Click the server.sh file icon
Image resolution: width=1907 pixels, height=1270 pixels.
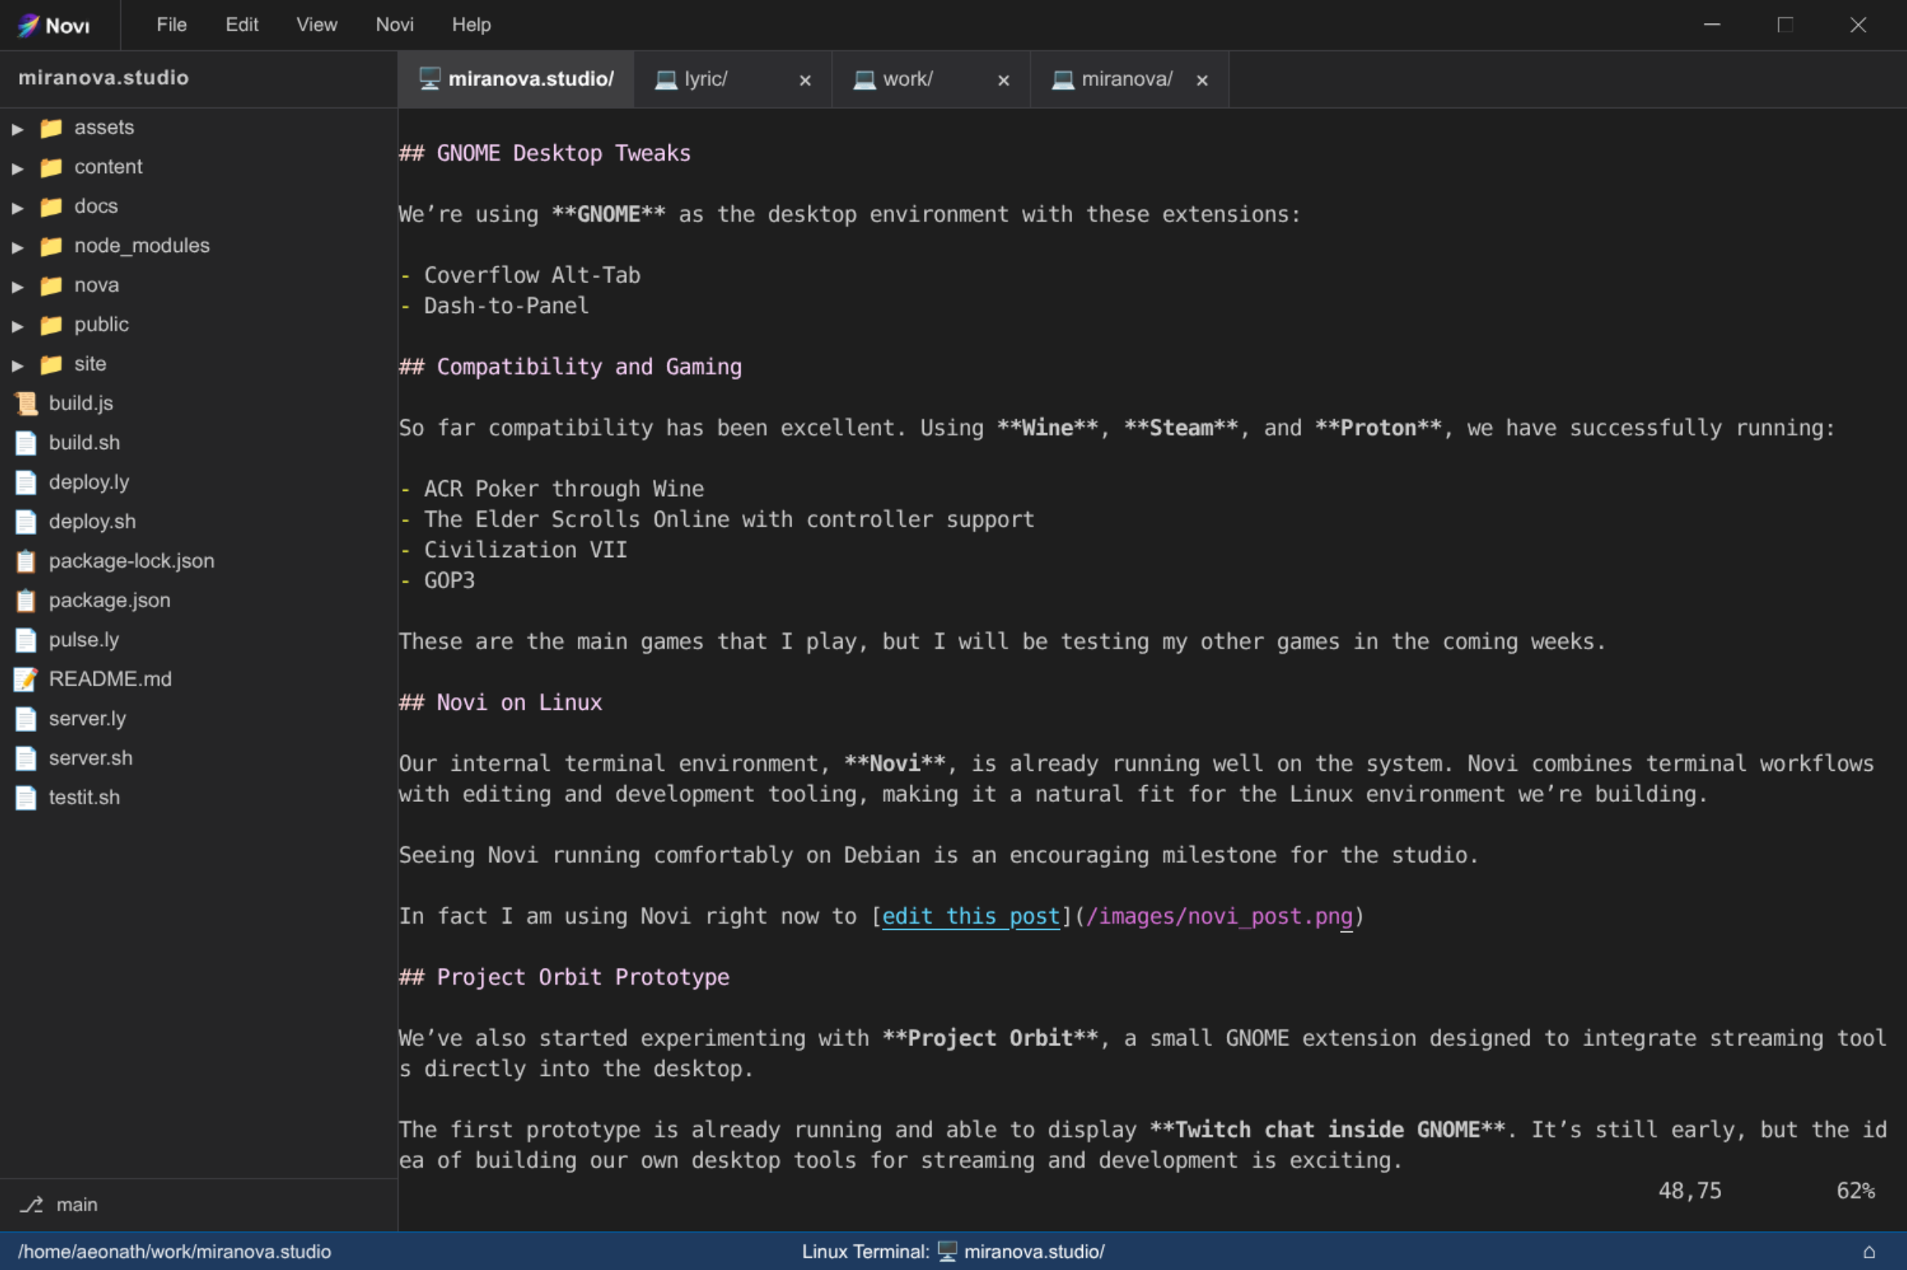[x=25, y=758]
